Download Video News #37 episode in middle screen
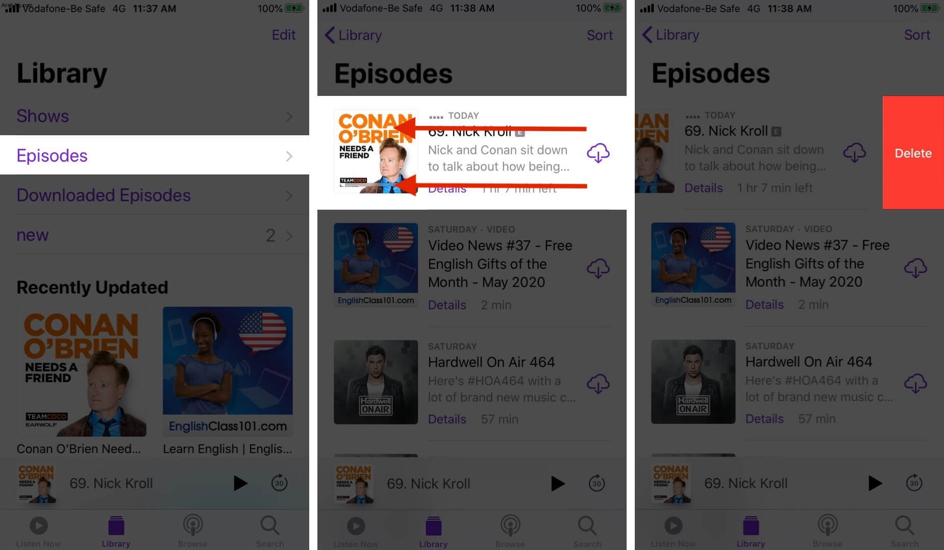 (598, 268)
